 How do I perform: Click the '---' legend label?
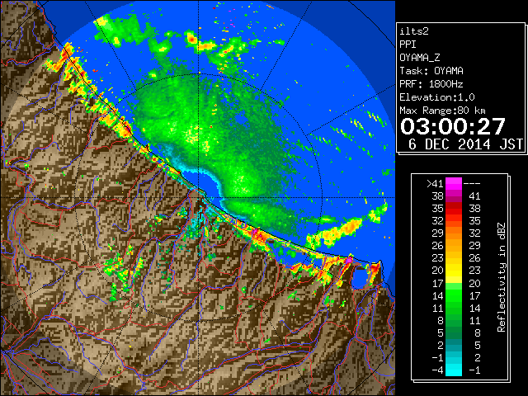click(x=472, y=184)
